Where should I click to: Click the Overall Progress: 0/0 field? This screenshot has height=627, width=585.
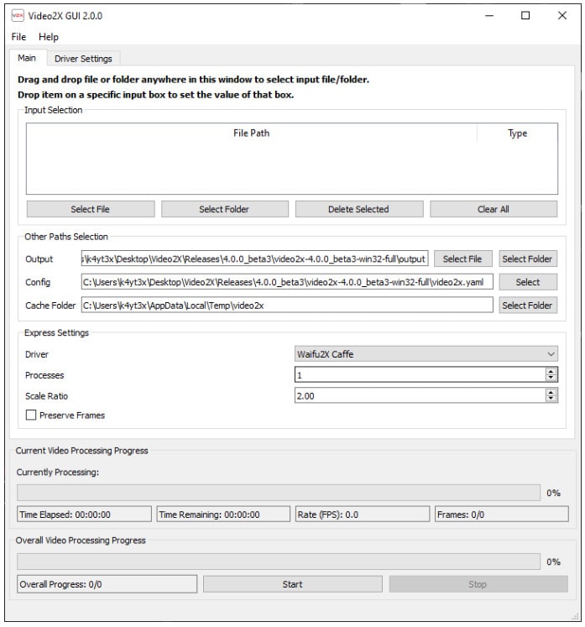coord(107,584)
